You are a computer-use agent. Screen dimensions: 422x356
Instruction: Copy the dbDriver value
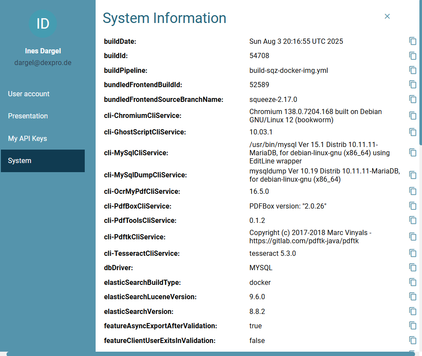point(412,268)
